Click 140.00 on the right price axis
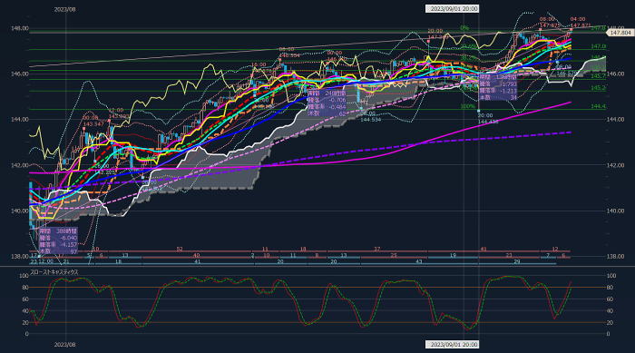The height and width of the screenshot is (353, 635). point(616,211)
